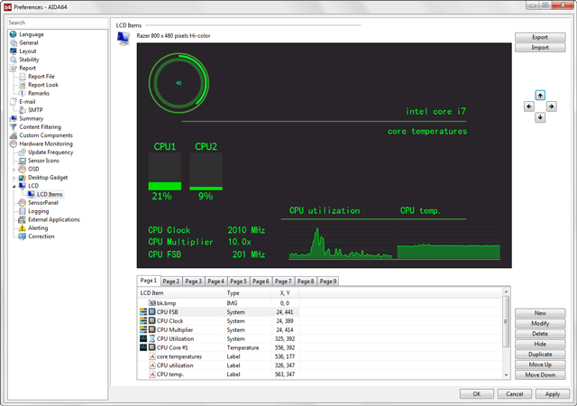Move LCD item up with arrow button
This screenshot has width=577, height=406.
(539, 95)
